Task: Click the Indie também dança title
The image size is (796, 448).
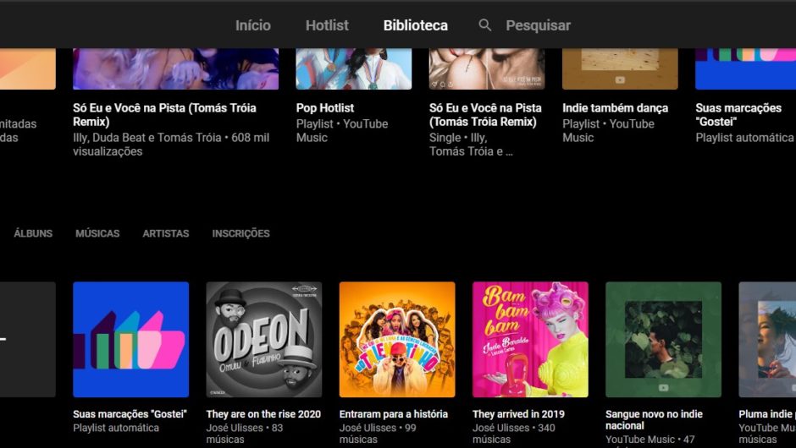Action: point(616,108)
